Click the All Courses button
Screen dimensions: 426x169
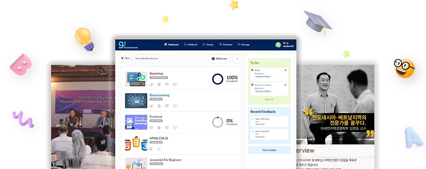219,59
